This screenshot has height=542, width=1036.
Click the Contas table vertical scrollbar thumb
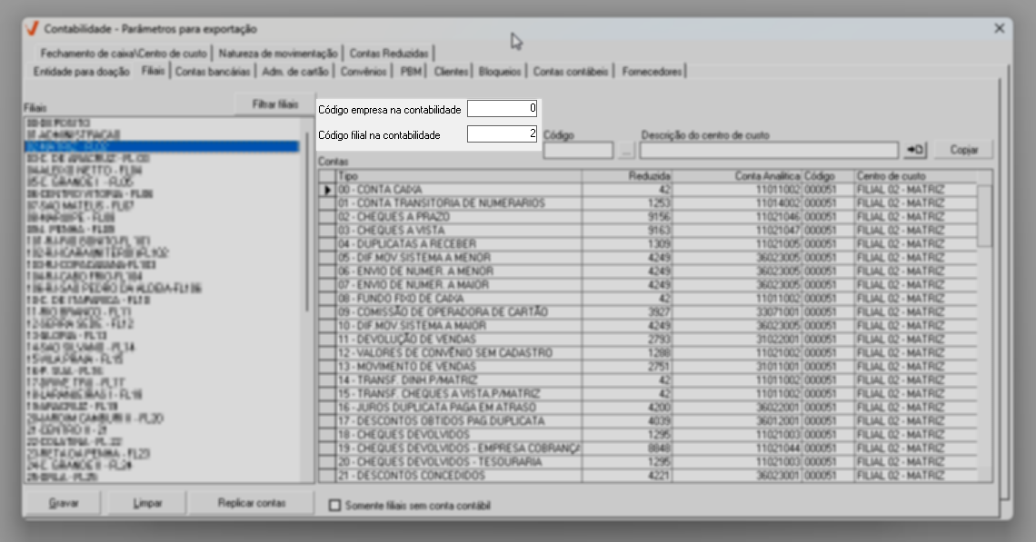(984, 215)
